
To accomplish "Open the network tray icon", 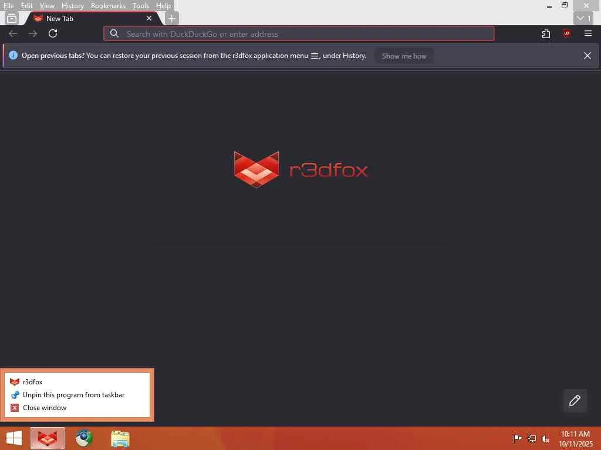I will coord(532,438).
